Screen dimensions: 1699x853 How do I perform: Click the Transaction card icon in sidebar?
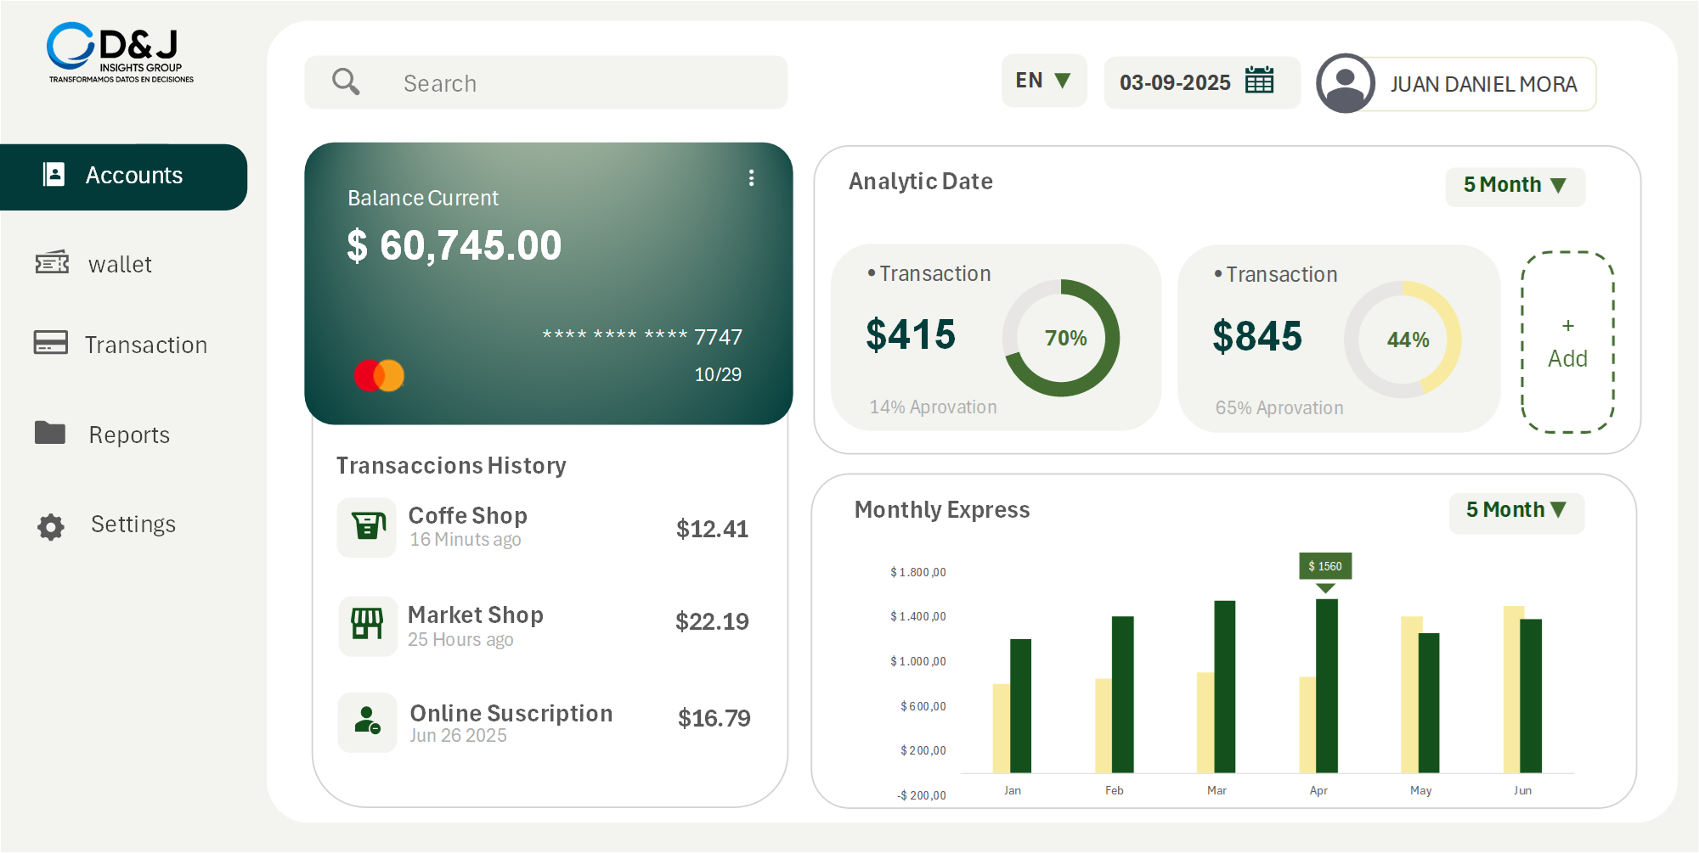tap(52, 345)
